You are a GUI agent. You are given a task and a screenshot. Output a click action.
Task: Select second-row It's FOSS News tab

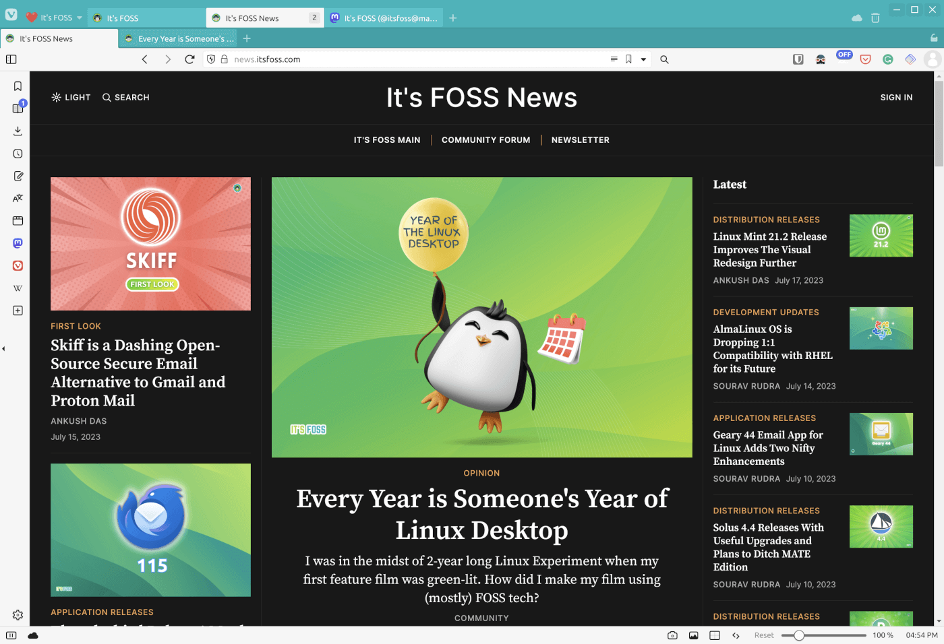(x=59, y=38)
